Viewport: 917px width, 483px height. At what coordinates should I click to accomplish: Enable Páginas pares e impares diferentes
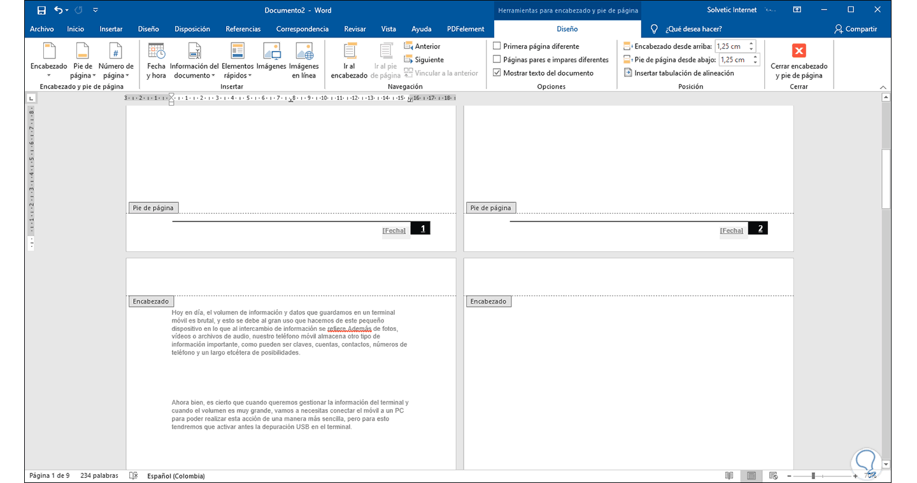(x=497, y=60)
